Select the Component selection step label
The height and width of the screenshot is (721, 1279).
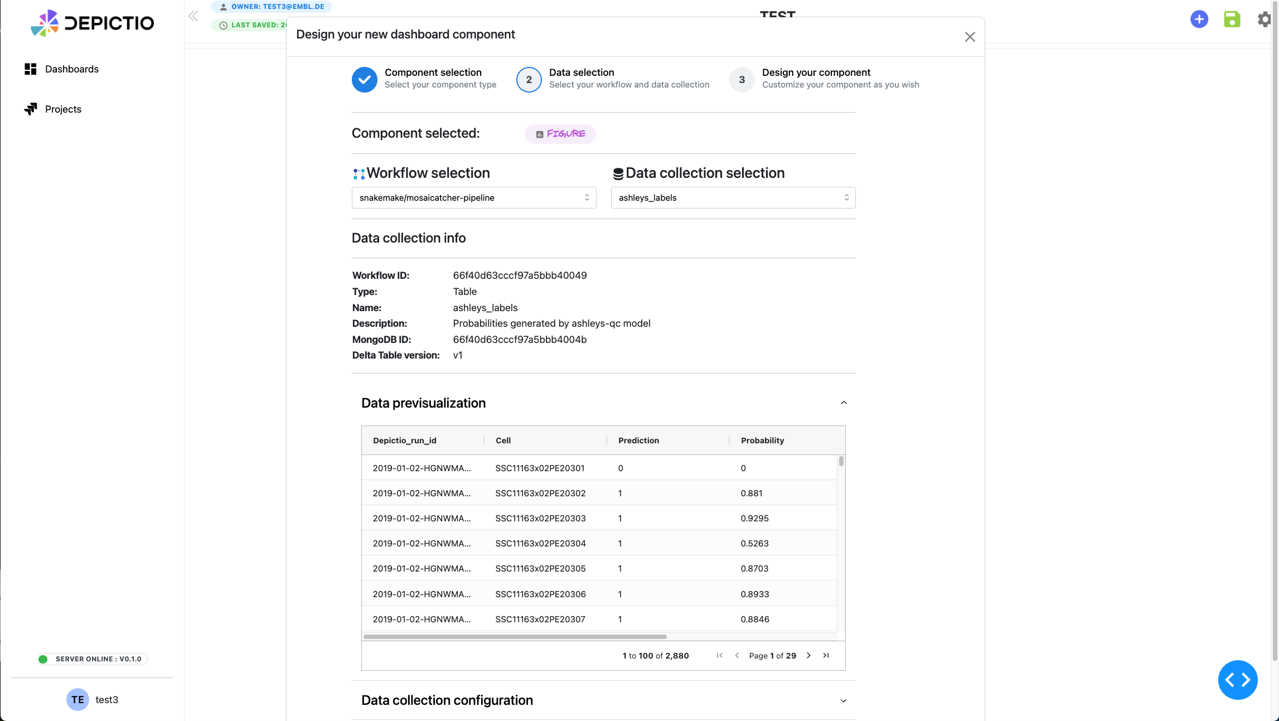coord(433,72)
